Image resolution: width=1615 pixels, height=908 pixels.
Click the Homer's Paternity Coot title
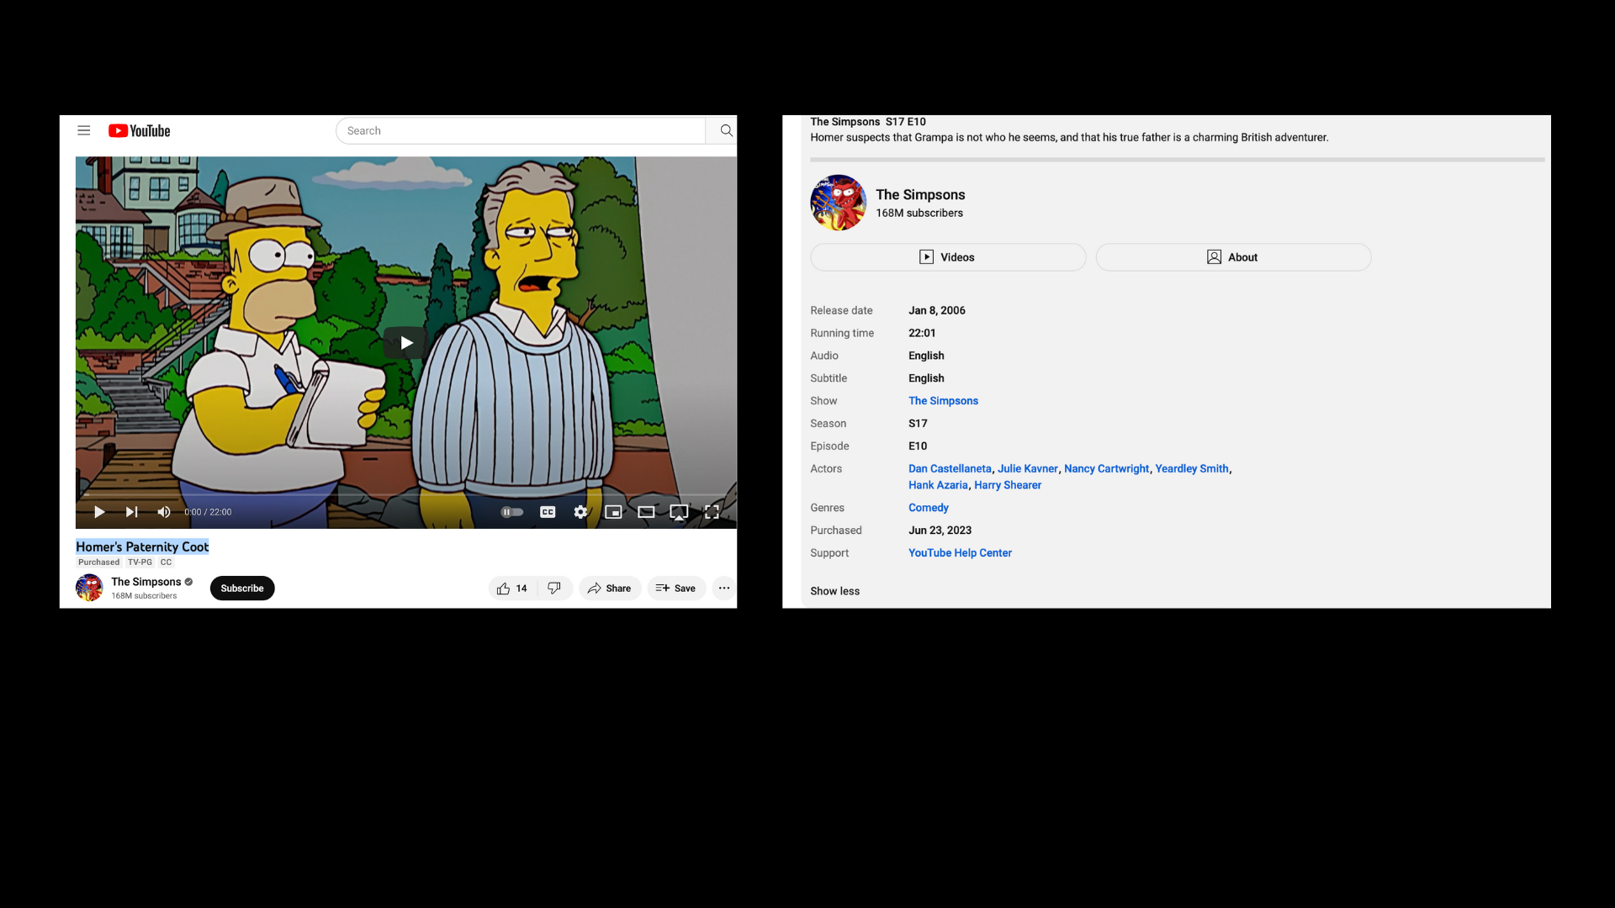click(x=142, y=546)
